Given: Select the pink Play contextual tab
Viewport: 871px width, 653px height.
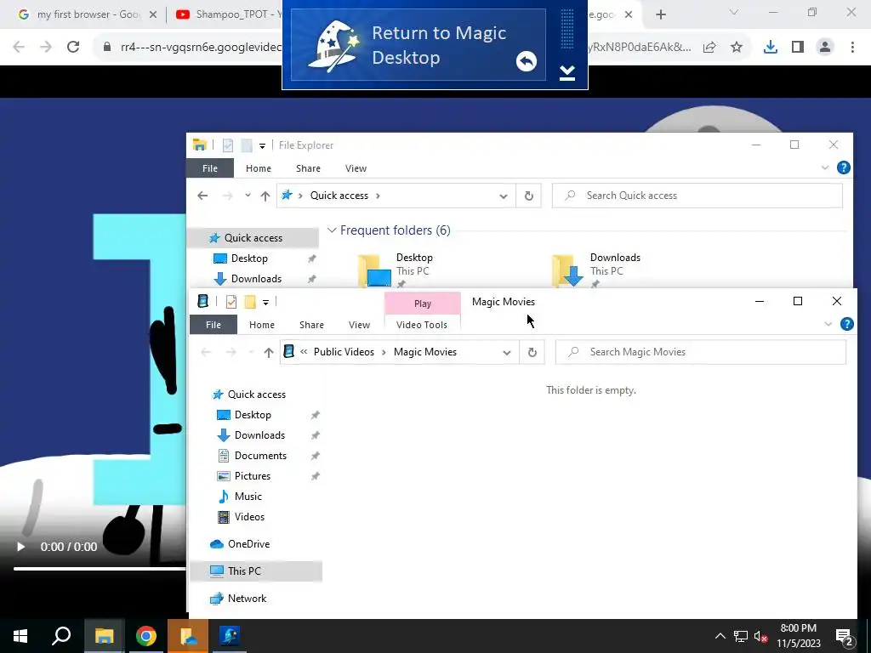Looking at the screenshot, I should coord(423,304).
